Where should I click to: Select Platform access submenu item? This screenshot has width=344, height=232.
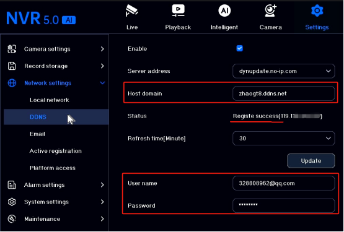pos(53,168)
